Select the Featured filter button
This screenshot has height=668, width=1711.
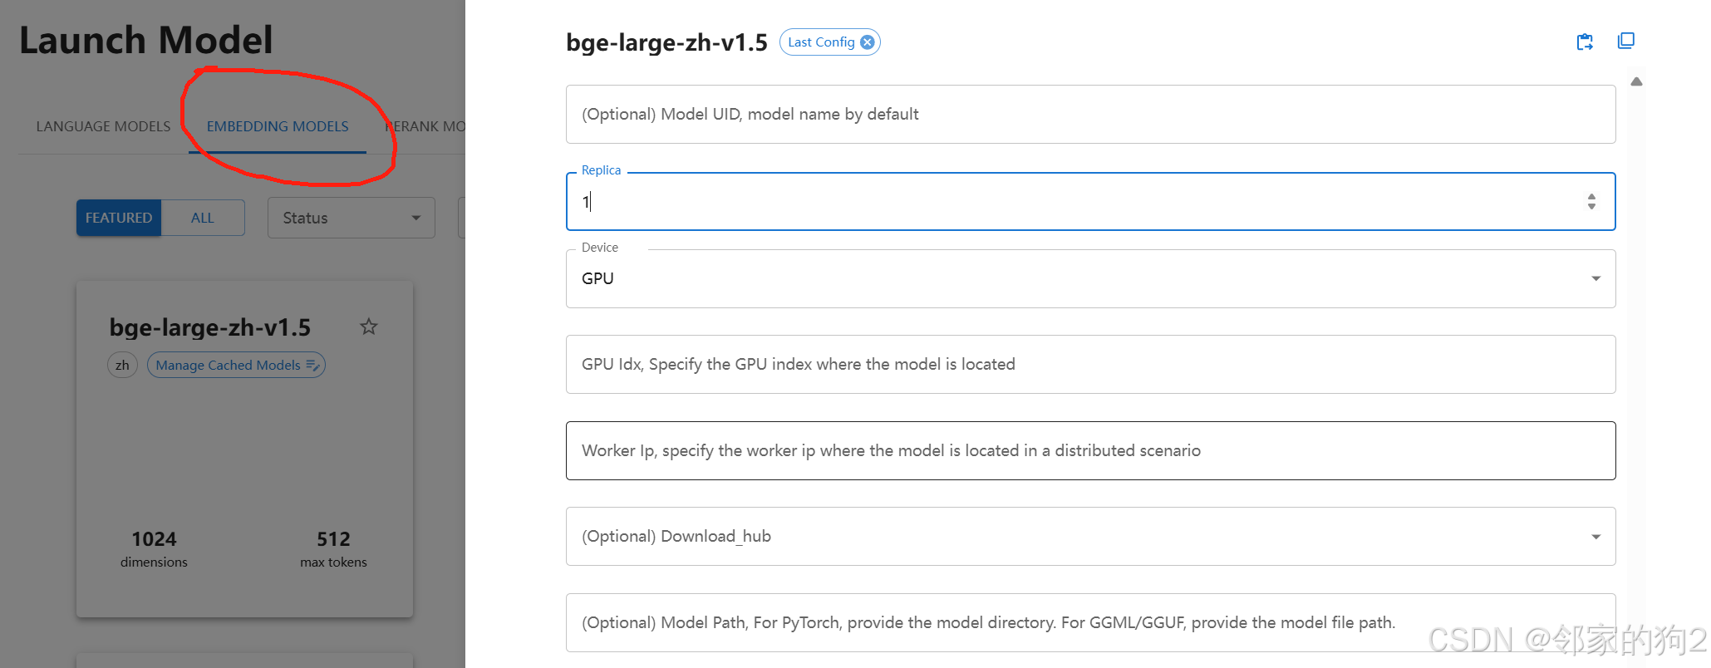[x=119, y=218]
